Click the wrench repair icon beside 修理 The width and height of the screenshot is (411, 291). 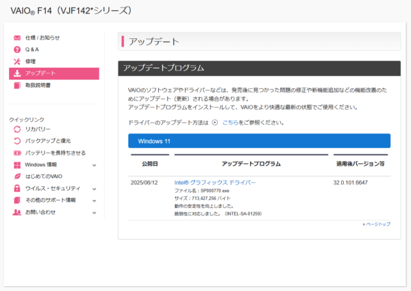click(17, 62)
